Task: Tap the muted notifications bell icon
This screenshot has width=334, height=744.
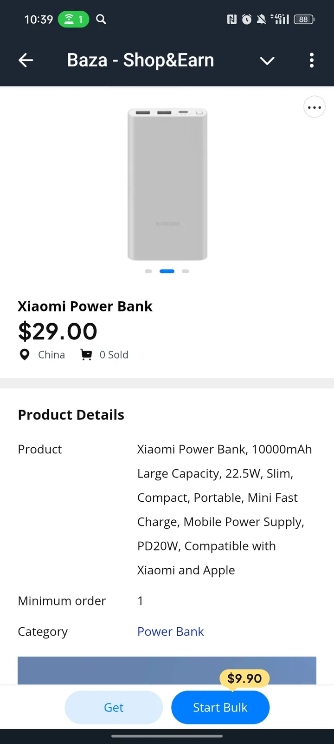Action: pos(262,20)
